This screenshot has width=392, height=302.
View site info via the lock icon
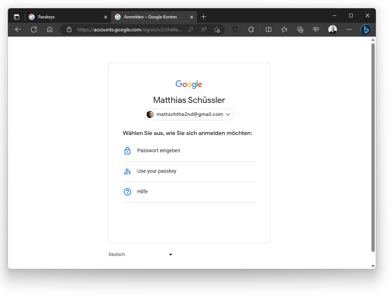(69, 30)
